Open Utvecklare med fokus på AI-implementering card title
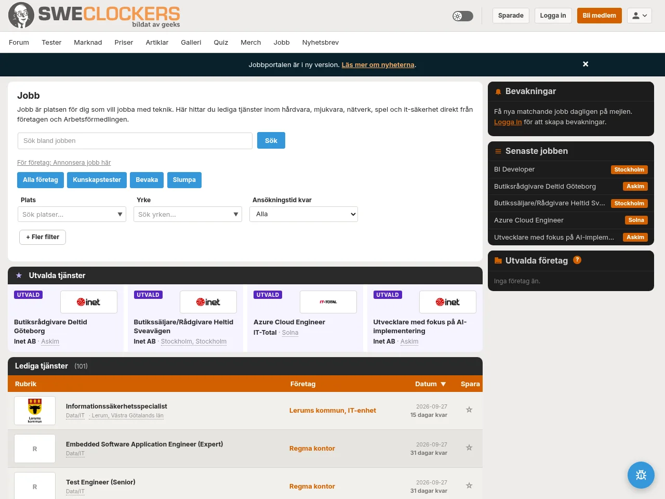Screen dimensions: 665x499 (420, 326)
